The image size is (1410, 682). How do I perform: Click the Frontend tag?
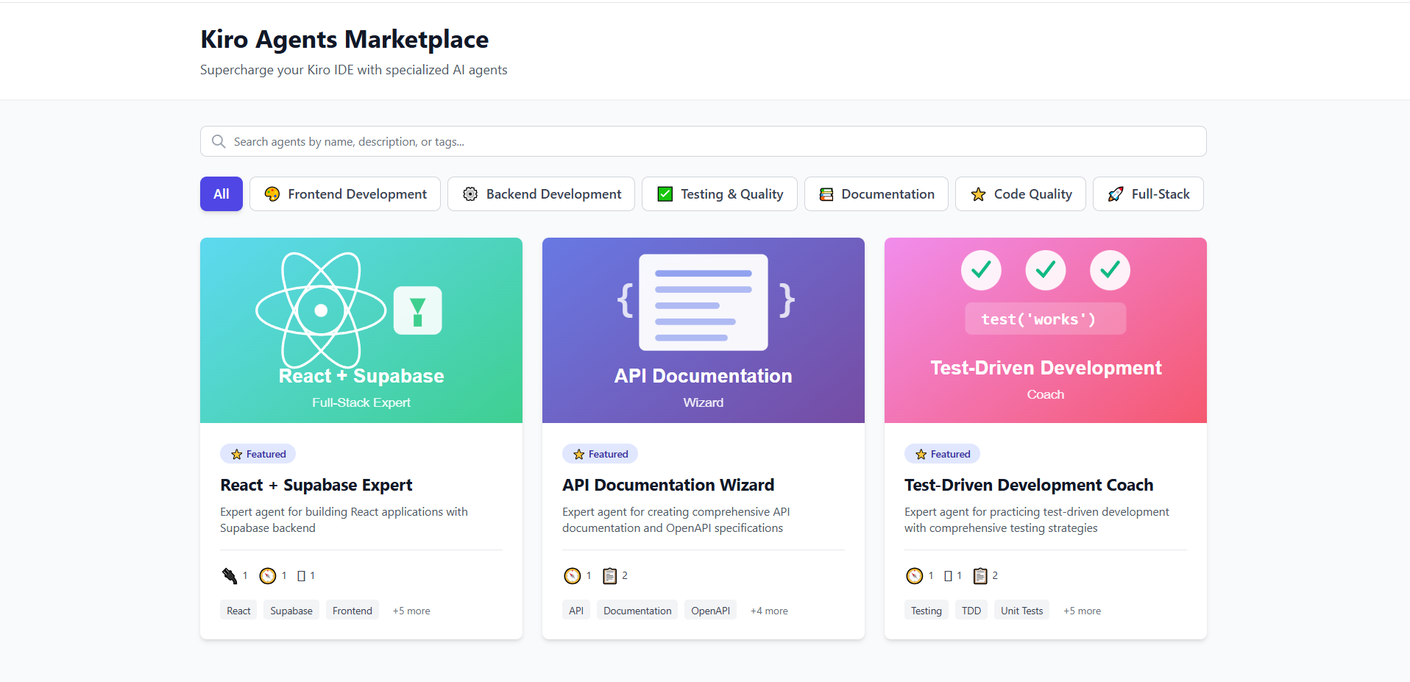(x=352, y=611)
